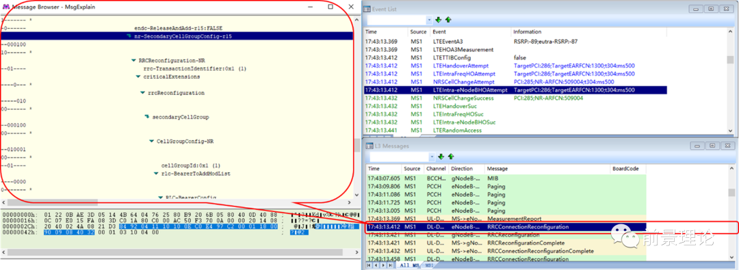Click the L3 Messages window title icon
This screenshot has width=739, height=270.
tap(369, 146)
